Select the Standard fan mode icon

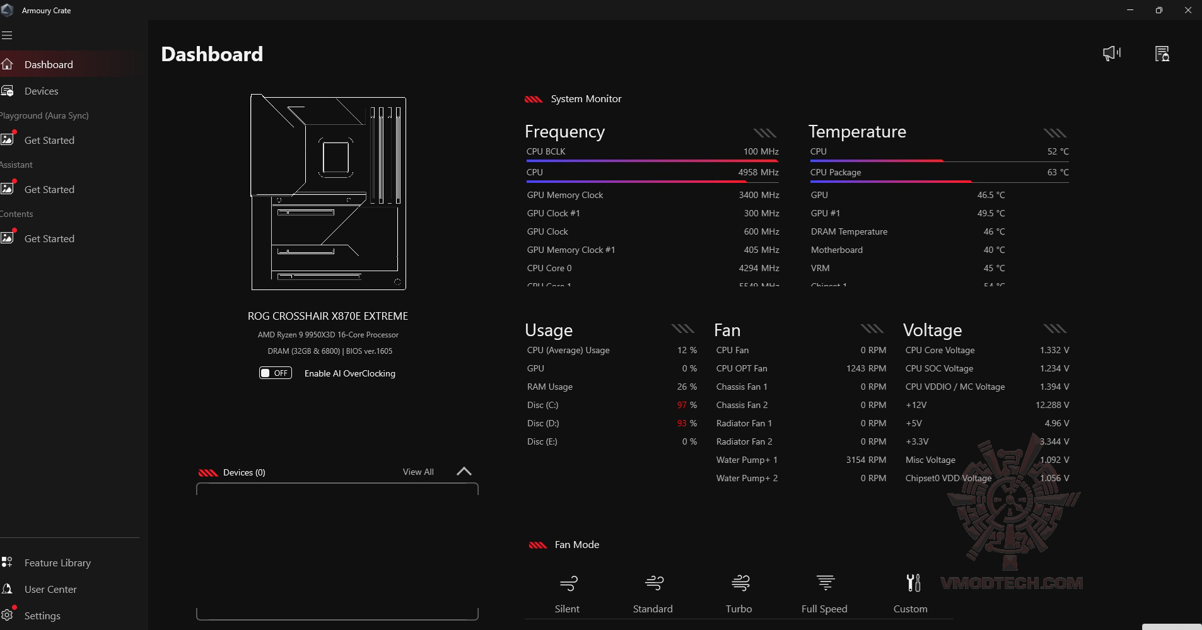654,583
